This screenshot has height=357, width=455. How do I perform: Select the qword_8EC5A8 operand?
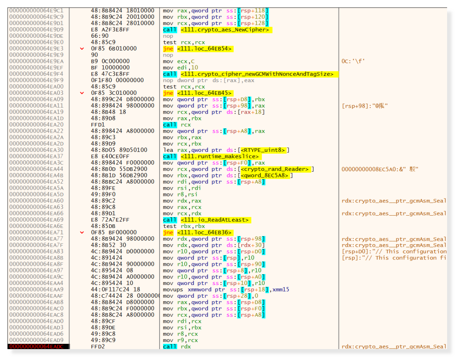[x=265, y=176]
